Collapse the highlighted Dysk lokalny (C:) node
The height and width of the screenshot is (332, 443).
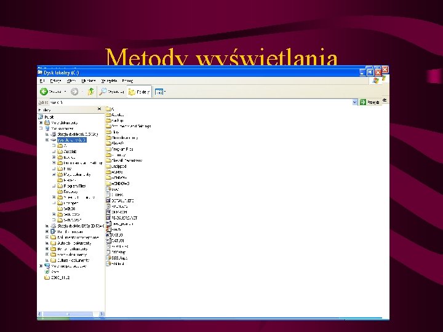click(x=47, y=140)
